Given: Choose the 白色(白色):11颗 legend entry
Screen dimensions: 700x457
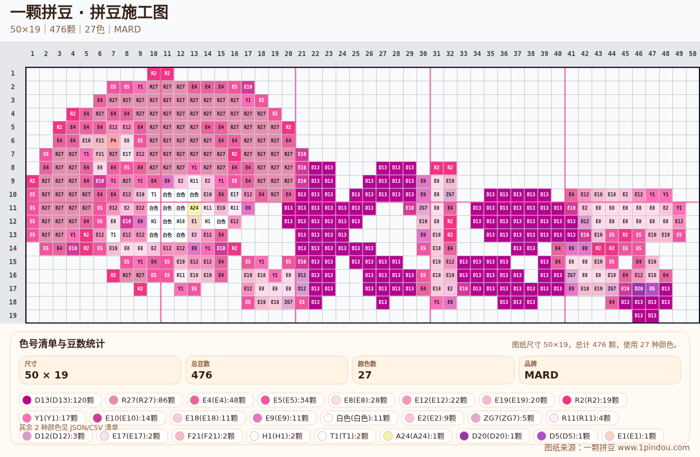Looking at the screenshot, I should [358, 418].
